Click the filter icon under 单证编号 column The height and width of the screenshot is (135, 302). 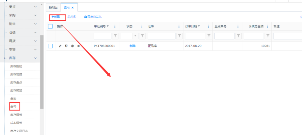click(x=115, y=36)
